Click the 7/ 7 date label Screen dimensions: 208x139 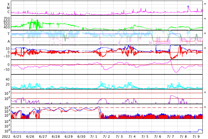171,136
